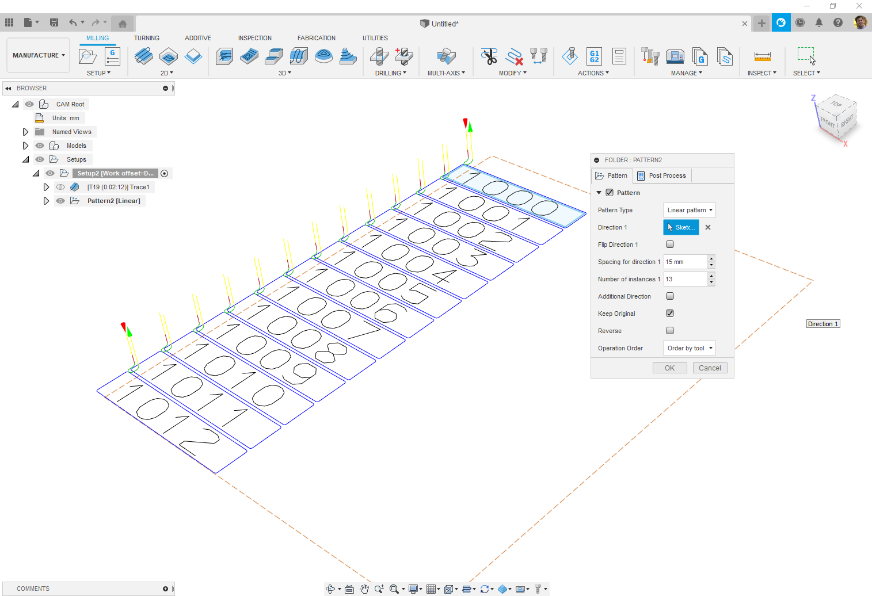Open the Operation Order dropdown
872x596 pixels.
tap(689, 348)
